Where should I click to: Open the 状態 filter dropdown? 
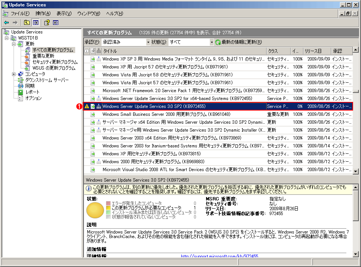pos(212,42)
